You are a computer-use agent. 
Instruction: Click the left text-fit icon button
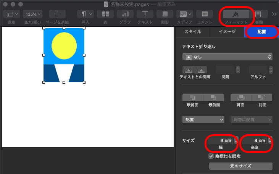(189, 70)
